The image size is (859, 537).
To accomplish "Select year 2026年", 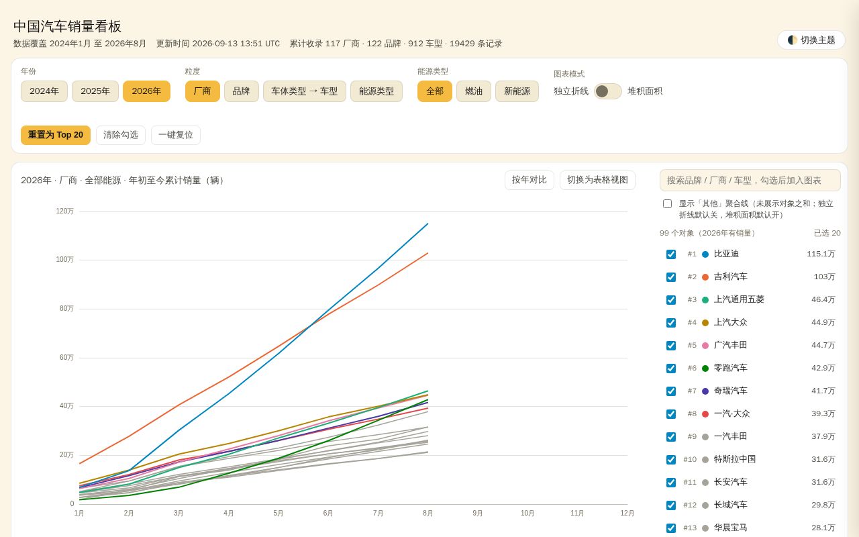I will pos(146,91).
